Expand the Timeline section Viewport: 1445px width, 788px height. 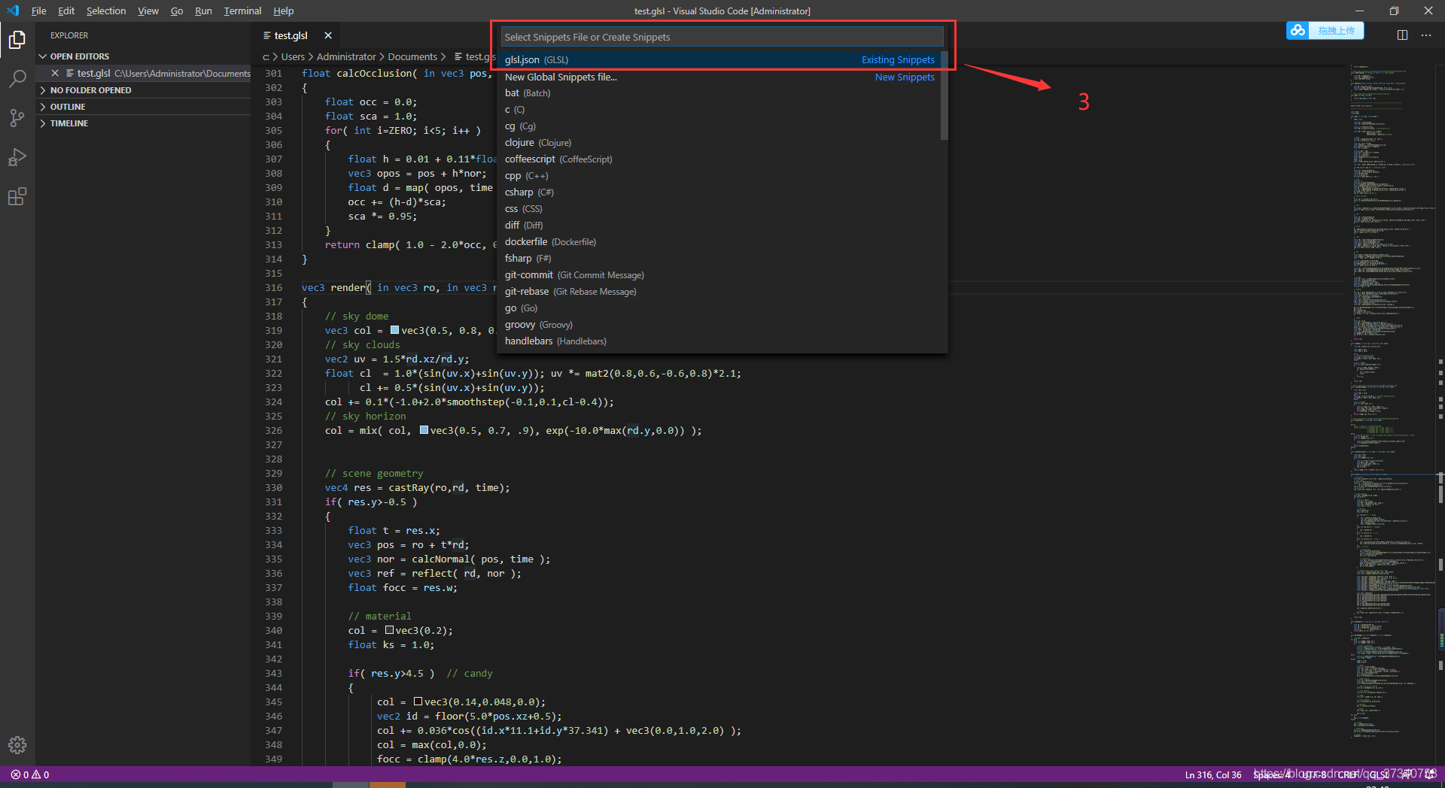143,123
